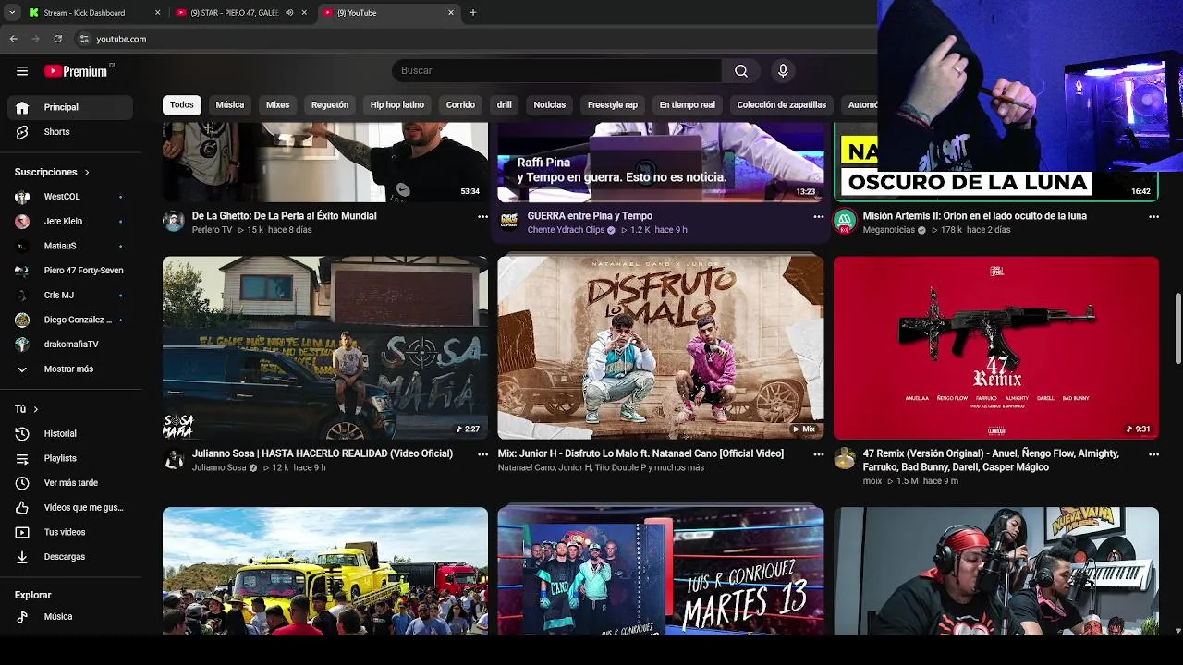Activate voice search microphone icon
Image resolution: width=1183 pixels, height=665 pixels.
point(783,71)
